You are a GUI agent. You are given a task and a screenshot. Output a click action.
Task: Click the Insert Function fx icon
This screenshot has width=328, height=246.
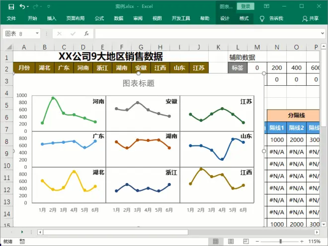pos(86,34)
